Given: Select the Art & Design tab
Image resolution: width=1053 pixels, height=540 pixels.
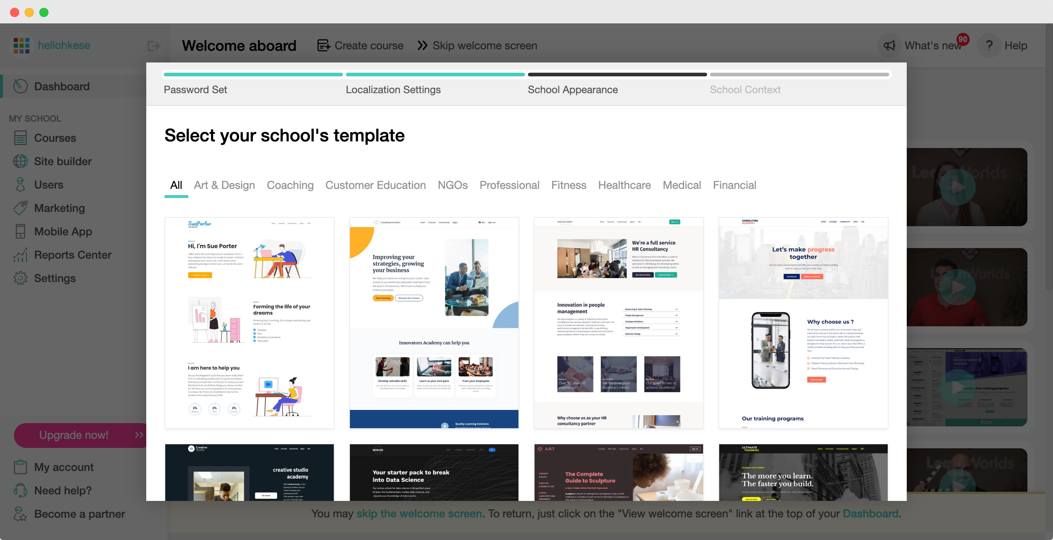Looking at the screenshot, I should click(x=224, y=186).
